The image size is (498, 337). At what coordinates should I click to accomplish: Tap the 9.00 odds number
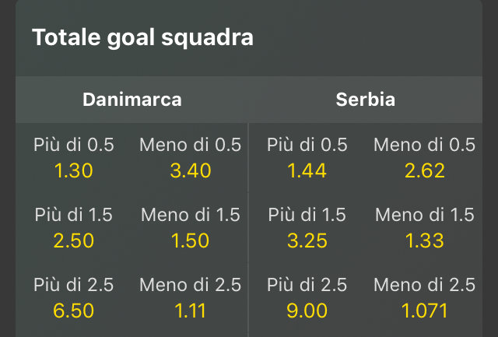click(307, 311)
